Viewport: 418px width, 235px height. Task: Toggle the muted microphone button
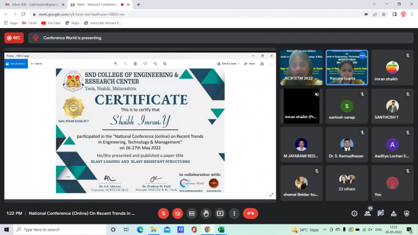click(164, 214)
